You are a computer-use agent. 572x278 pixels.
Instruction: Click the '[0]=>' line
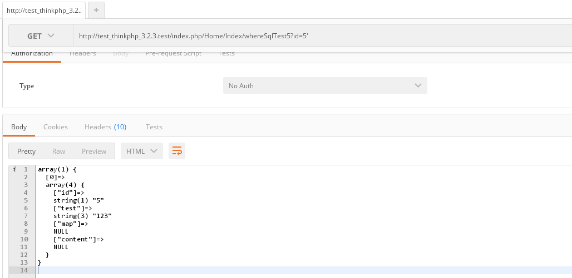pyautogui.click(x=55, y=177)
